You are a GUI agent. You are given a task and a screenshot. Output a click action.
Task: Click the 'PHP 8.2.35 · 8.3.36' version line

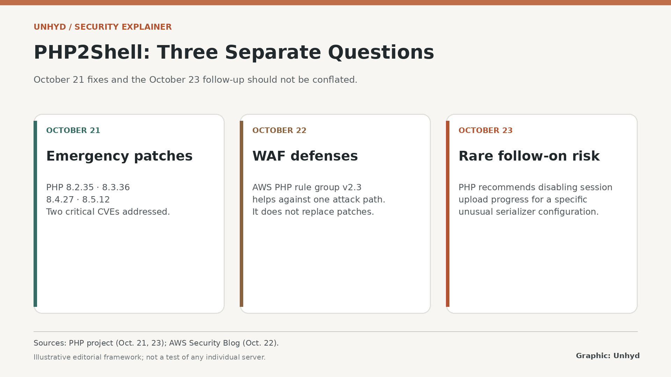point(88,187)
